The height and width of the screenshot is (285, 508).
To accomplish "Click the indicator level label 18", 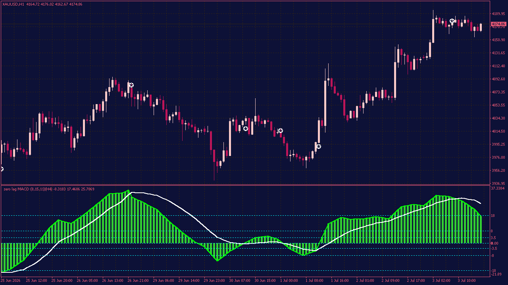I will click(x=493, y=216).
